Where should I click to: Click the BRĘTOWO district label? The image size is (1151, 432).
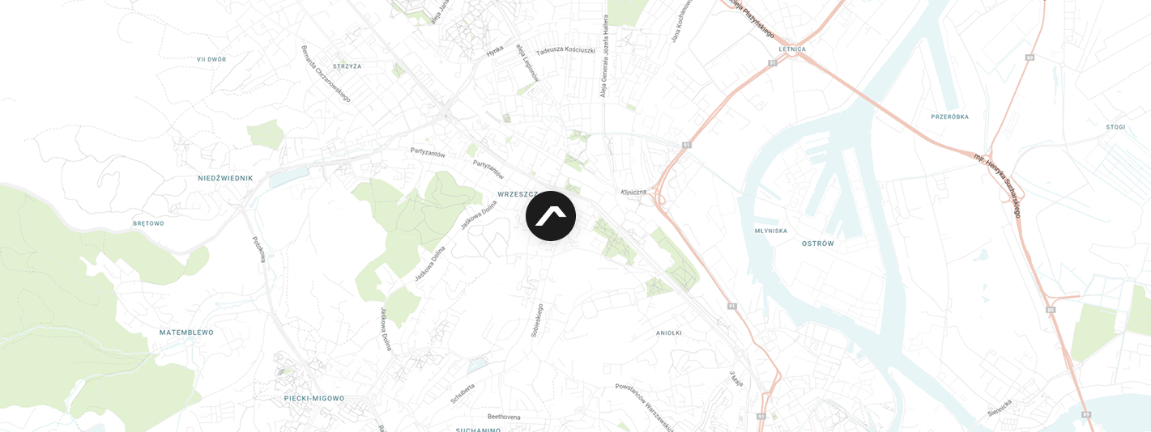(x=149, y=223)
